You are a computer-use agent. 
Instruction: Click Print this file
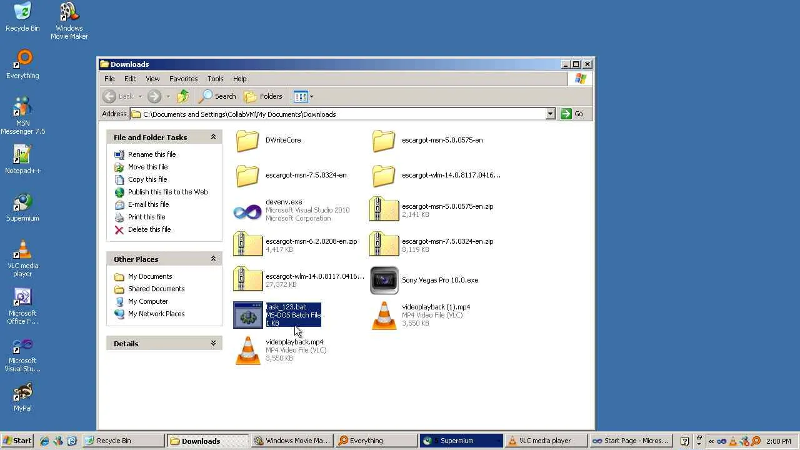click(x=147, y=217)
